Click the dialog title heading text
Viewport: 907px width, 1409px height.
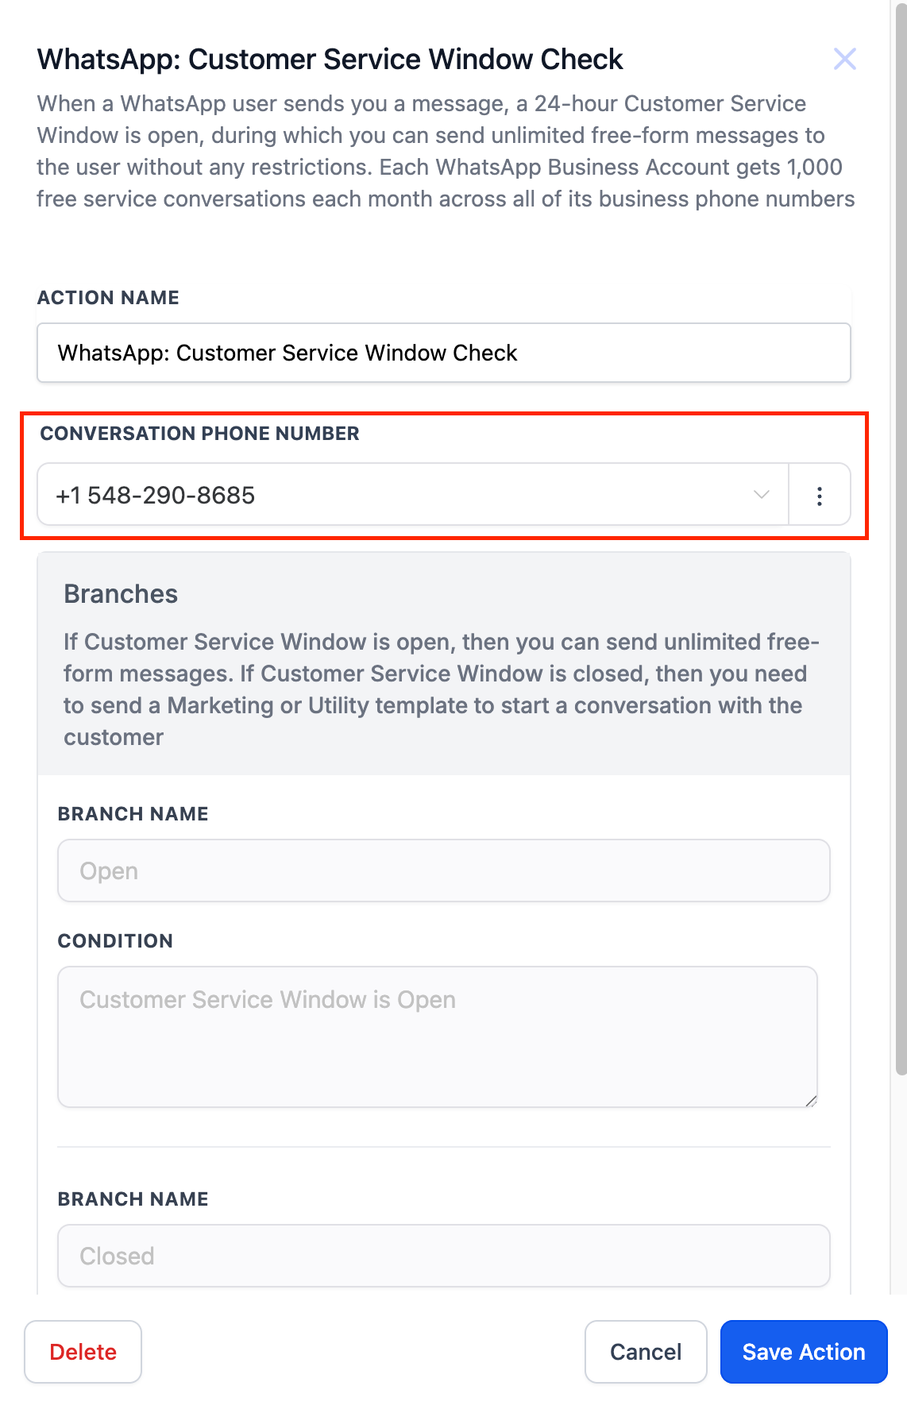(x=330, y=60)
